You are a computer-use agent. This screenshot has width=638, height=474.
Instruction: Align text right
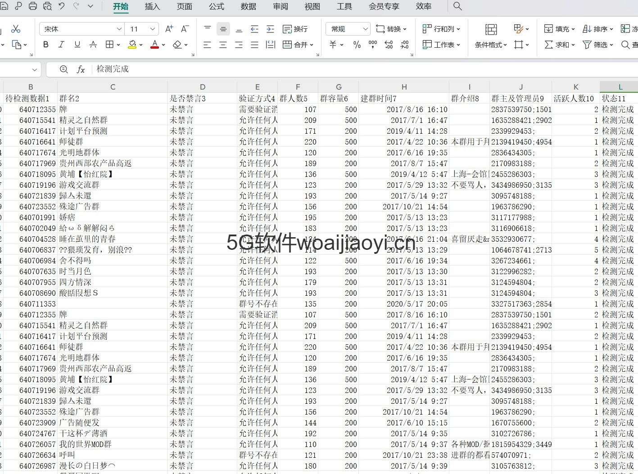(x=239, y=45)
